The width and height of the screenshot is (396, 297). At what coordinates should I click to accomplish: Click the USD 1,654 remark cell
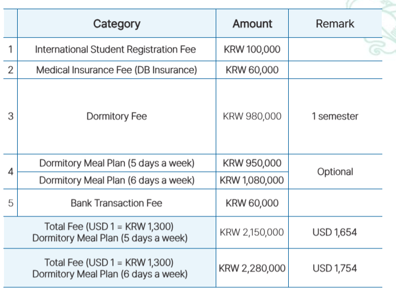[x=335, y=232]
